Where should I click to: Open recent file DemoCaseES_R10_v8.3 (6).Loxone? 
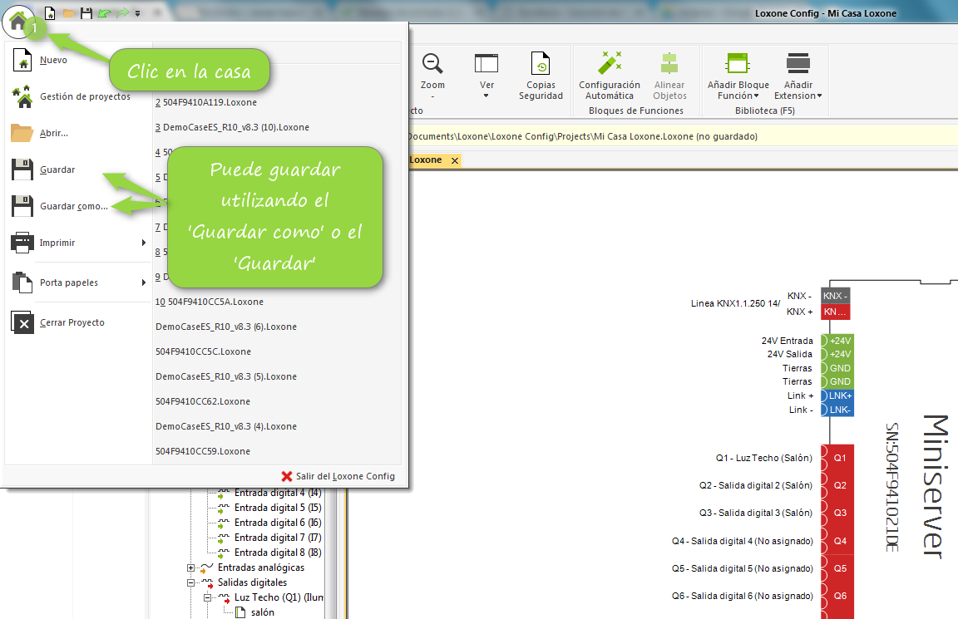click(226, 327)
